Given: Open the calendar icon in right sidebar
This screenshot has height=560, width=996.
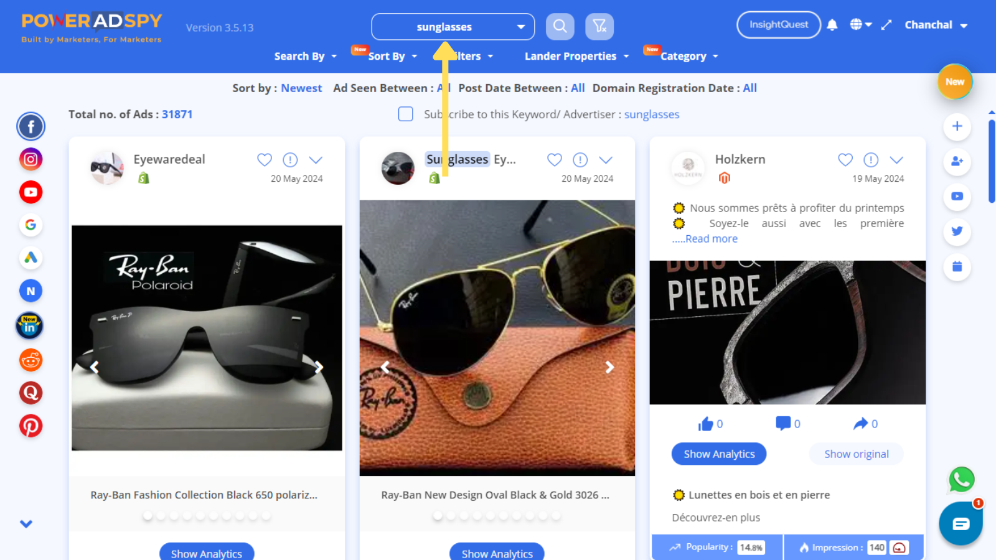Looking at the screenshot, I should 957,267.
